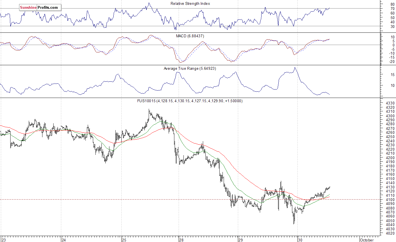396x242 pixels.
Task: Click the October label on time axis
Action: [x=367, y=240]
